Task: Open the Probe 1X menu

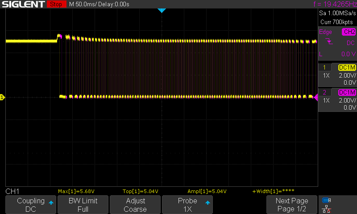Action: (187, 205)
